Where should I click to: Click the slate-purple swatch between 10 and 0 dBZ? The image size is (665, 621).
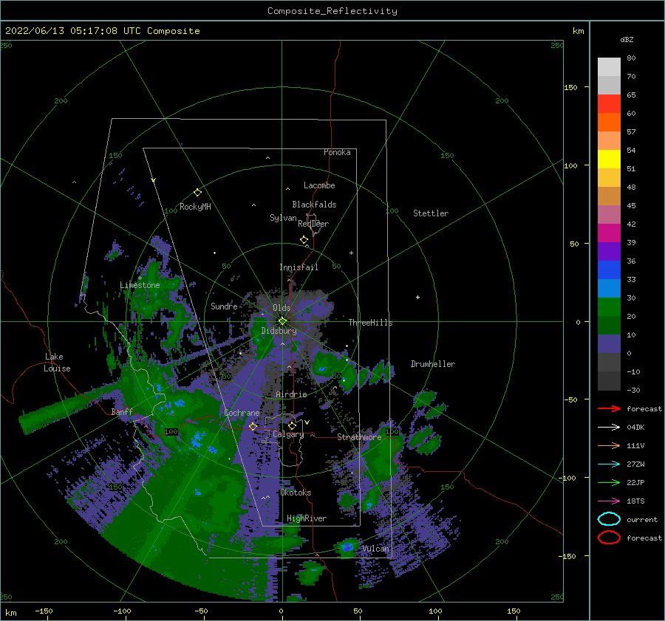coord(609,344)
